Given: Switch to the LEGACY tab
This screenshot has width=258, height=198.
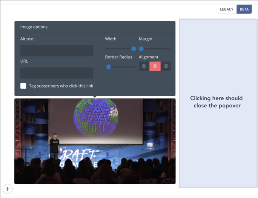Looking at the screenshot, I should click(227, 9).
